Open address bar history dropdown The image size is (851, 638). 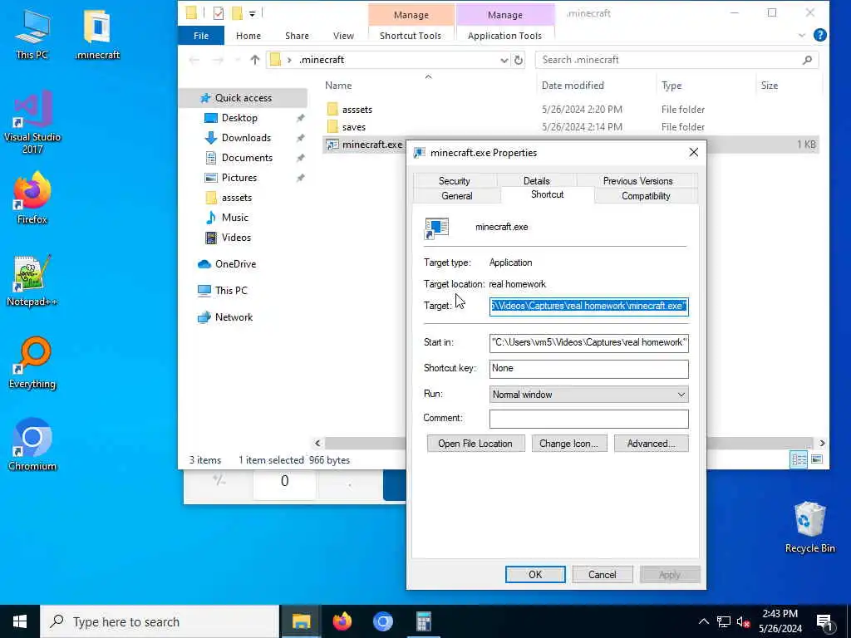(x=504, y=60)
